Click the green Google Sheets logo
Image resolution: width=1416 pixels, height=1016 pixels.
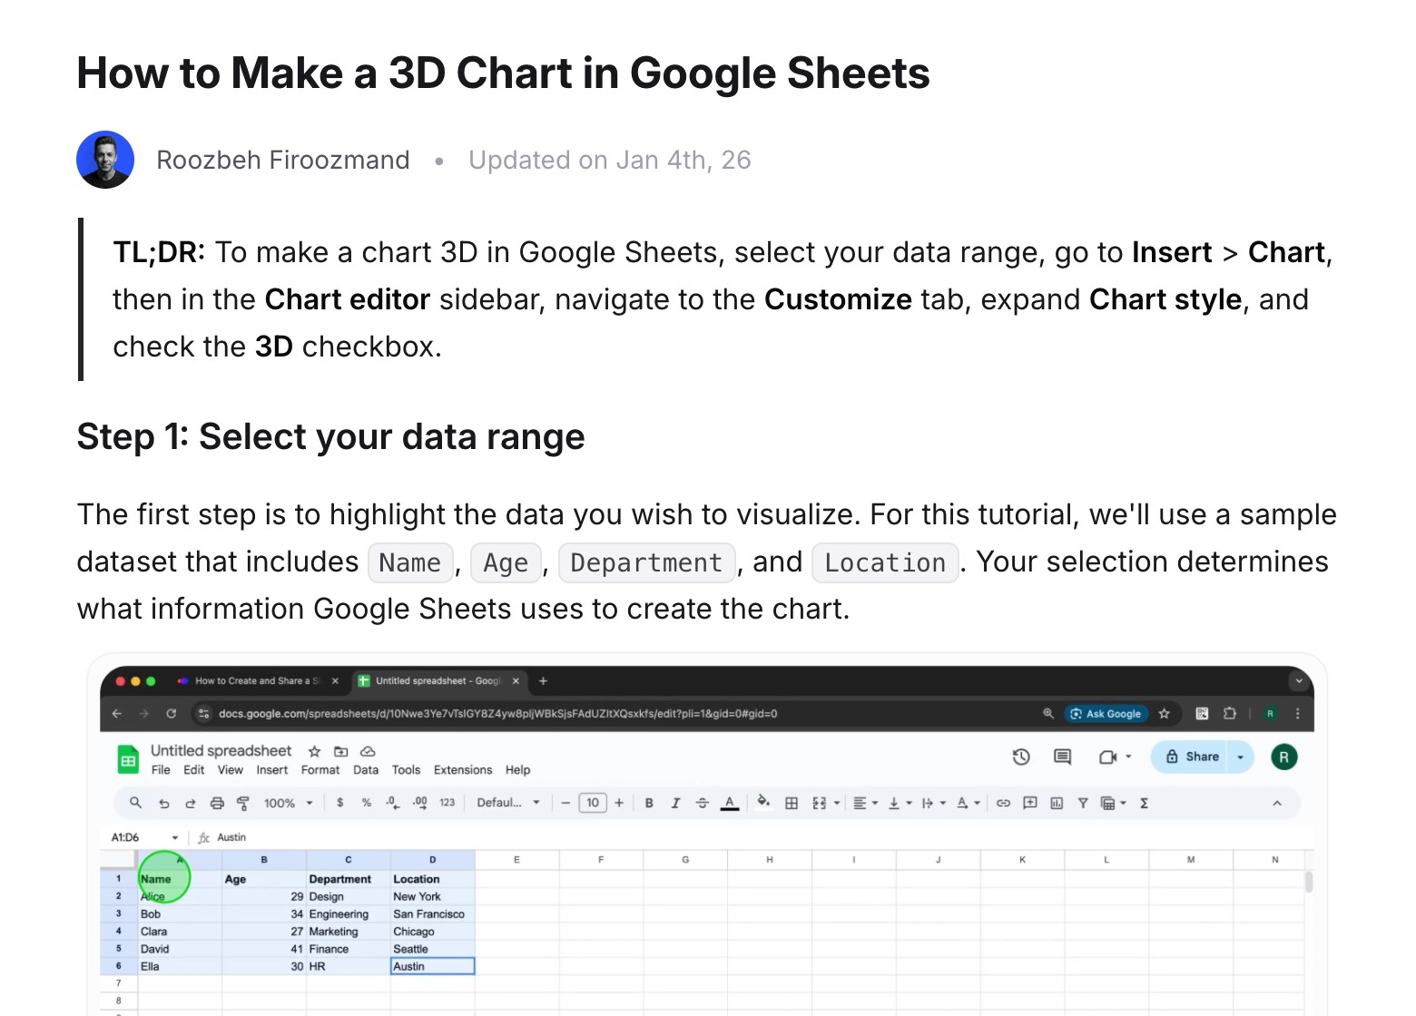(128, 759)
